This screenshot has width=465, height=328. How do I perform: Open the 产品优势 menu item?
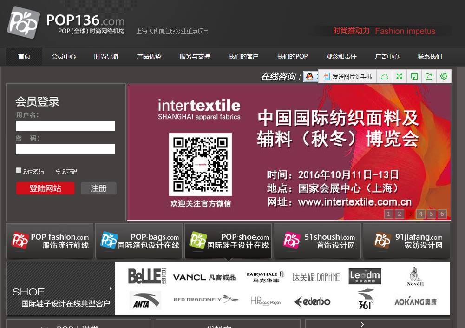149,56
